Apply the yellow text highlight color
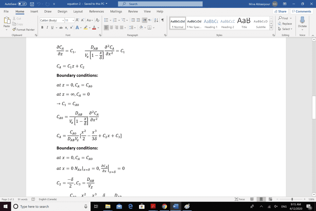The image size is (316, 211). [86, 28]
